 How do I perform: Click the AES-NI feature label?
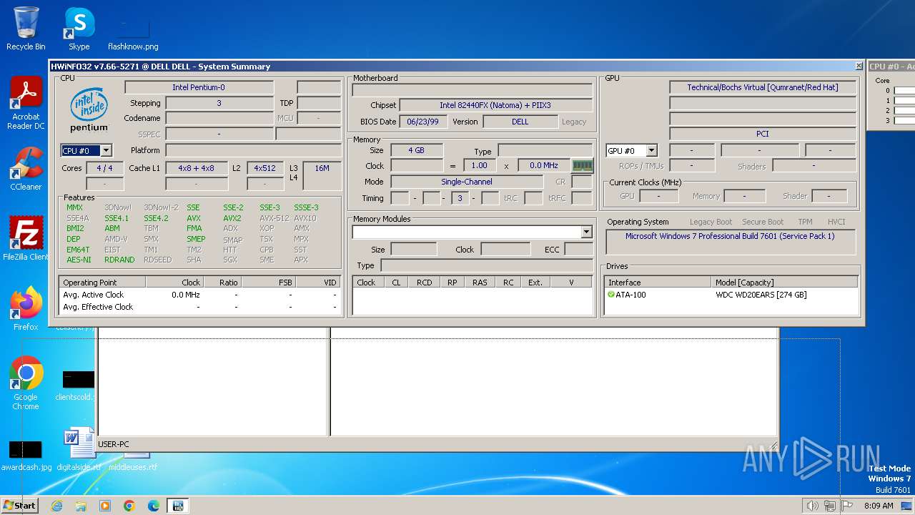(79, 260)
